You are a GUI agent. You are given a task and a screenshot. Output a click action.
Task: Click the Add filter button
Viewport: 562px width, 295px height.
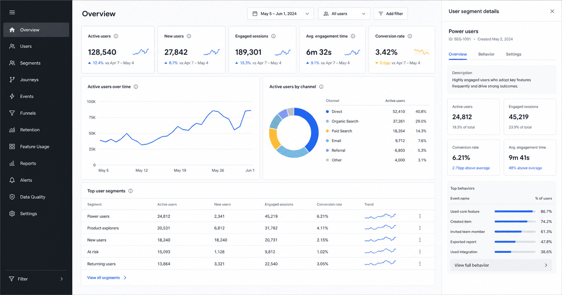pyautogui.click(x=391, y=14)
